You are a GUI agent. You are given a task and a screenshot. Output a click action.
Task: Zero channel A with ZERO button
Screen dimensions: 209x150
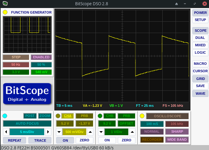[x=84, y=140]
